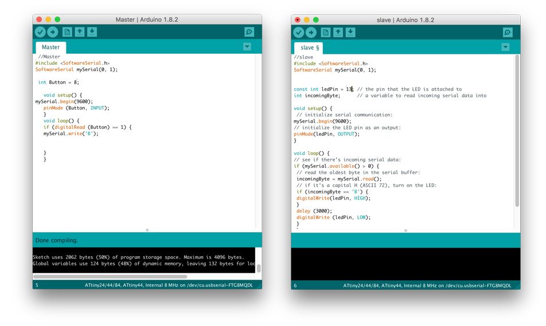546x326 pixels.
Task: Click 'Sketch uses 2062 bytes' console line
Action: click(138, 257)
